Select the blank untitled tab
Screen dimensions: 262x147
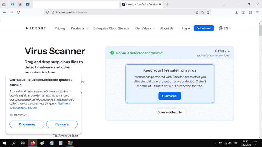click(76, 4)
